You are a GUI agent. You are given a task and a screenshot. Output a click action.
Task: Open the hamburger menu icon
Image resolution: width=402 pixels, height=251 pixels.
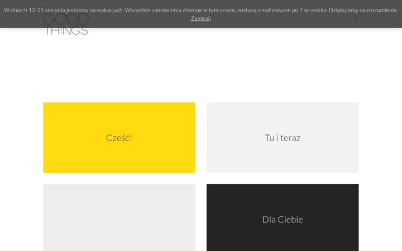pos(357,19)
